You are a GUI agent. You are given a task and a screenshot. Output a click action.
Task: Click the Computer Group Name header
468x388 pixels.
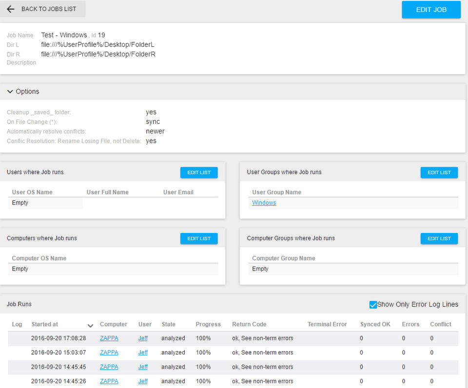pos(284,258)
